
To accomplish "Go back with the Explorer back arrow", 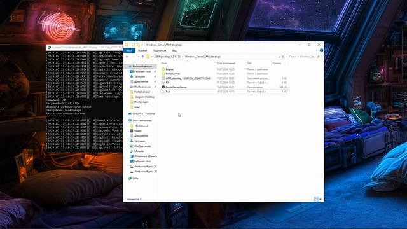I will click(127, 57).
